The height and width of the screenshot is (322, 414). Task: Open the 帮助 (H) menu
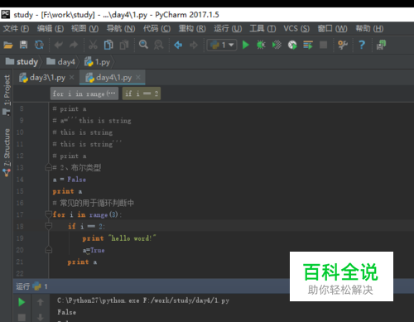369,28
